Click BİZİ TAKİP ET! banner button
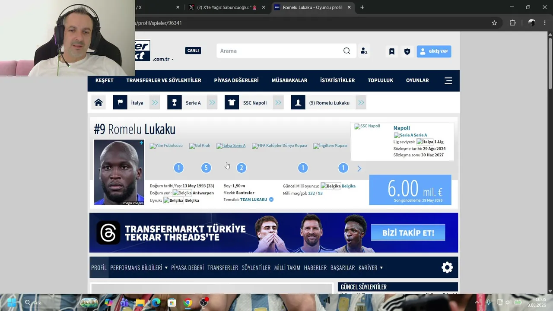Screen dimensions: 553x311 click(x=408, y=233)
